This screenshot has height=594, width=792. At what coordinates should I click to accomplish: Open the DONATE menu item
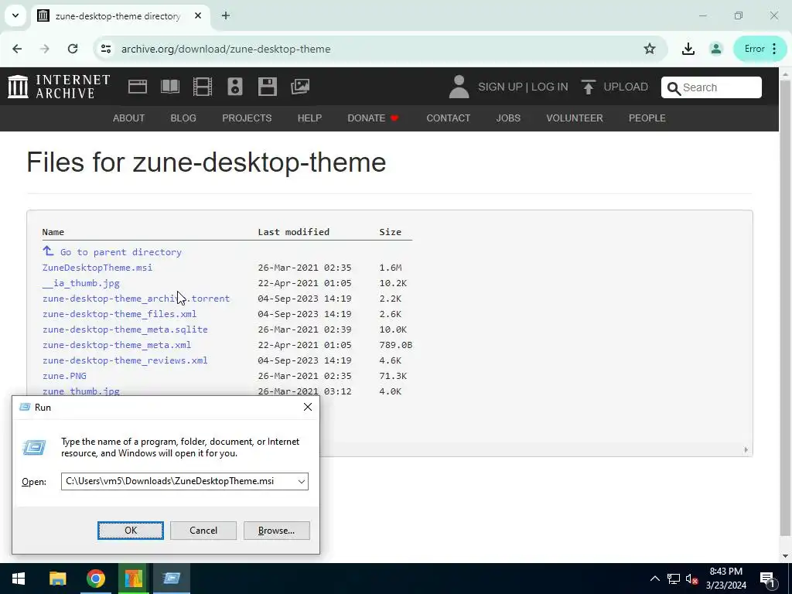point(374,118)
